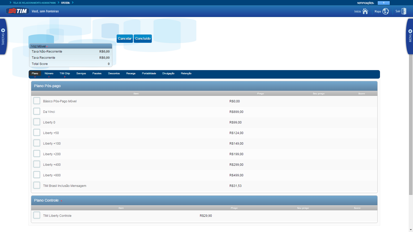413x232 pixels.
Task: Click the Taxa Recorrente row
Action: [x=71, y=58]
